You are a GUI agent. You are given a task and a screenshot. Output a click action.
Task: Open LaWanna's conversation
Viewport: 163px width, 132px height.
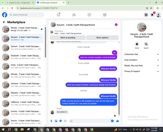22,103
